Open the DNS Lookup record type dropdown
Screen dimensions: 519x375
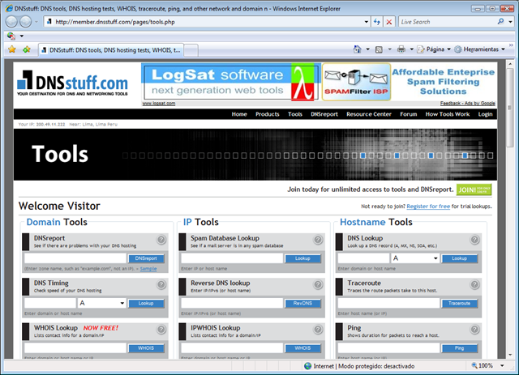[x=414, y=258]
